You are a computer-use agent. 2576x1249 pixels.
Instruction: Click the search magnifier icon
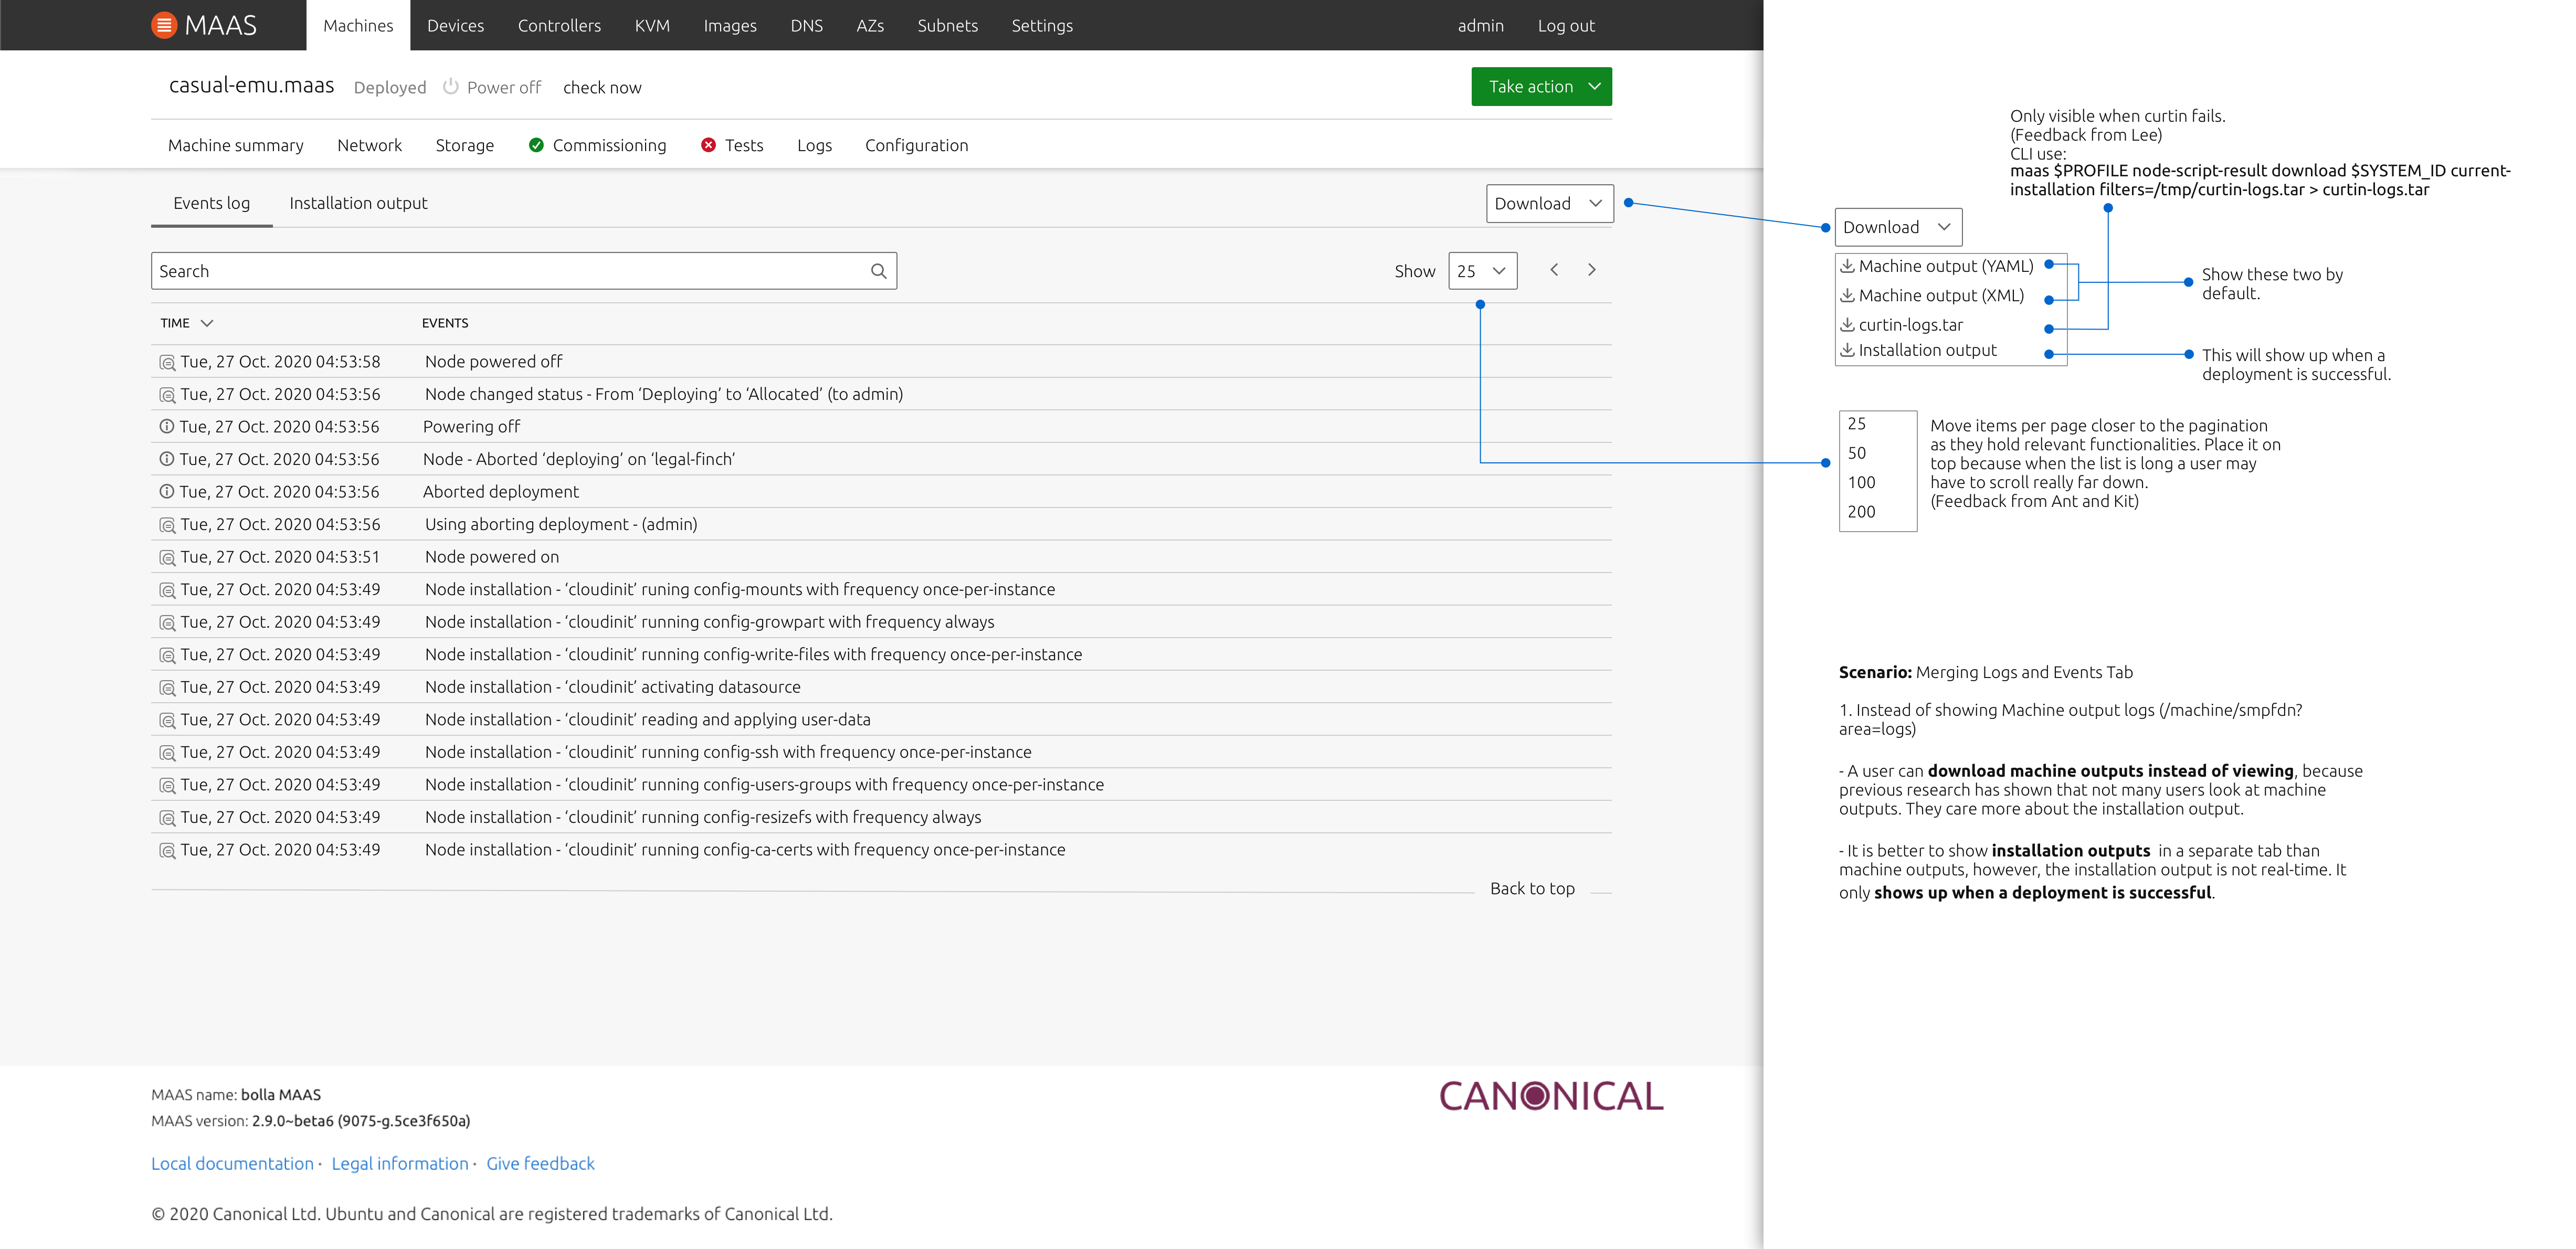(x=878, y=271)
